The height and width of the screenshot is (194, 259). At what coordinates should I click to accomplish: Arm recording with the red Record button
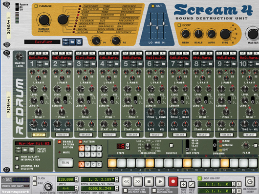pos(173,181)
